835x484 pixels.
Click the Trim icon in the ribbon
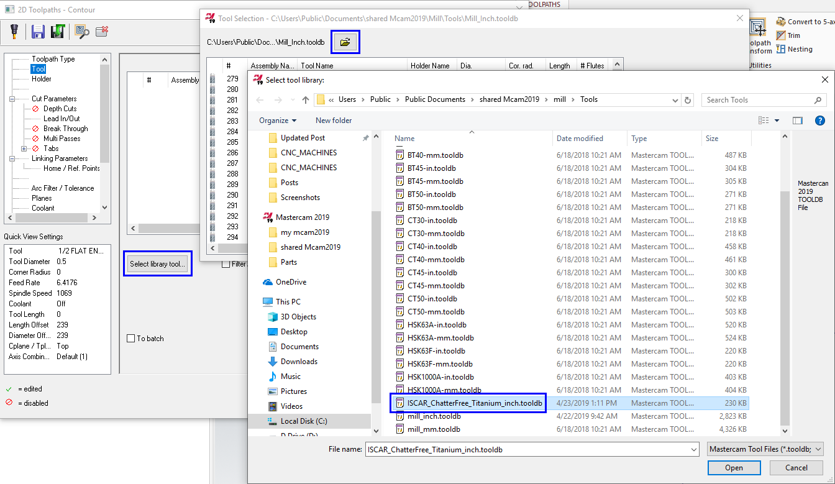pos(781,36)
